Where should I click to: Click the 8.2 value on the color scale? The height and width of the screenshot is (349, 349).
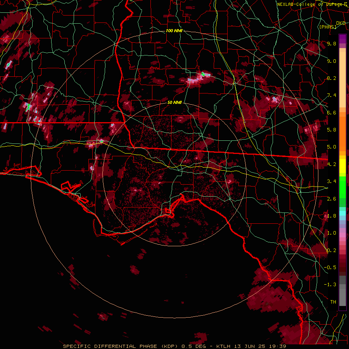coord(332,78)
